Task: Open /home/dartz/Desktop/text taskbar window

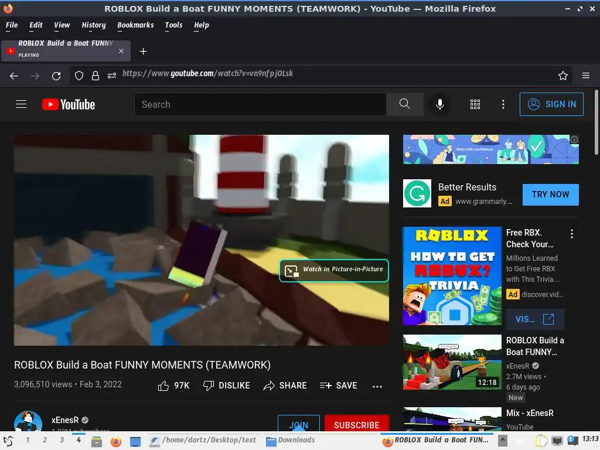Action: tap(203, 441)
